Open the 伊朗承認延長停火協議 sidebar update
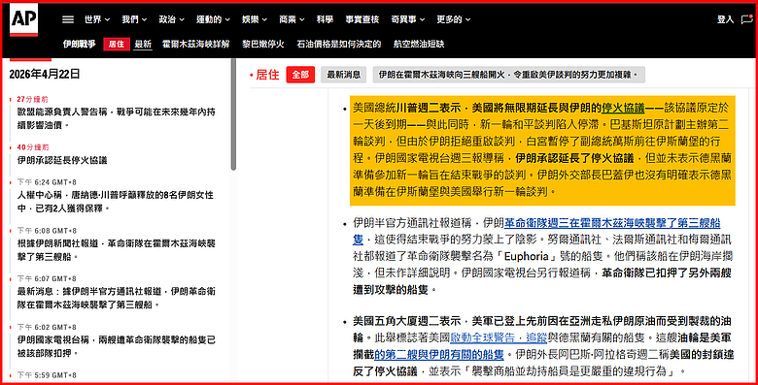The width and height of the screenshot is (758, 385). point(62,160)
